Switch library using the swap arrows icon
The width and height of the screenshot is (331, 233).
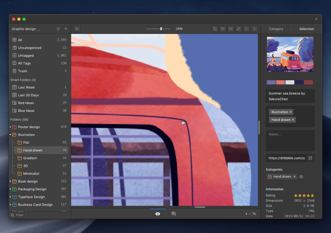pos(58,29)
